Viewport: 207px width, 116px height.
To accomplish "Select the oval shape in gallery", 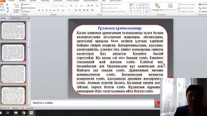I will tap(144, 5).
